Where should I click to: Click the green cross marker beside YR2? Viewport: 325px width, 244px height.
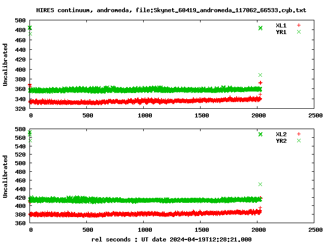299,140
